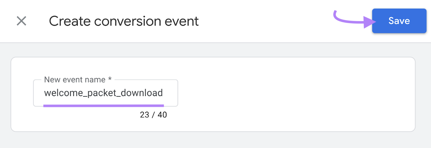Click the "Create conversion event" heading

(124, 21)
